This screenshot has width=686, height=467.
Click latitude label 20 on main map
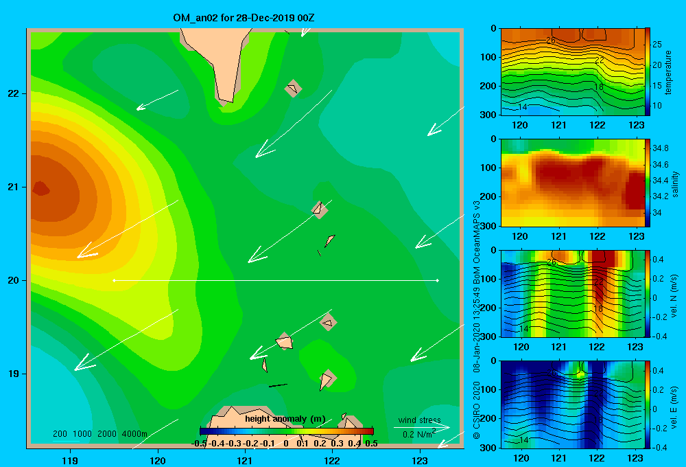(x=14, y=280)
